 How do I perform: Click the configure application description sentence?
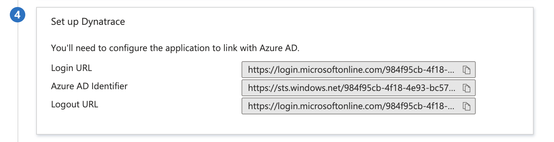(175, 48)
